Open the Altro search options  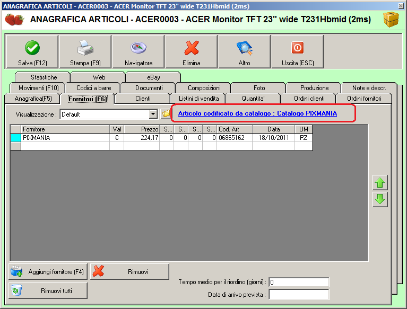(244, 52)
